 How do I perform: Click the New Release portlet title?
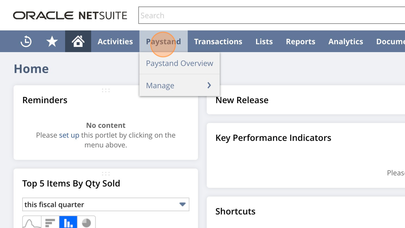click(242, 100)
